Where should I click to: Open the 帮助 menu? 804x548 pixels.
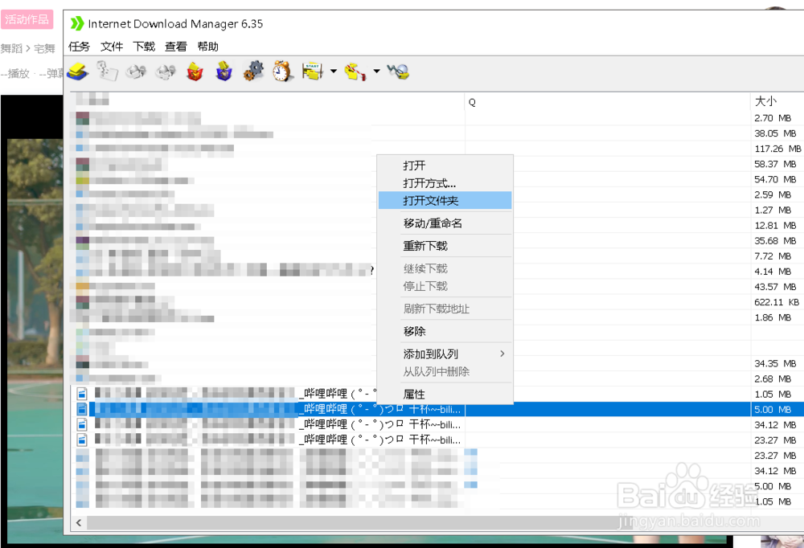tap(207, 47)
